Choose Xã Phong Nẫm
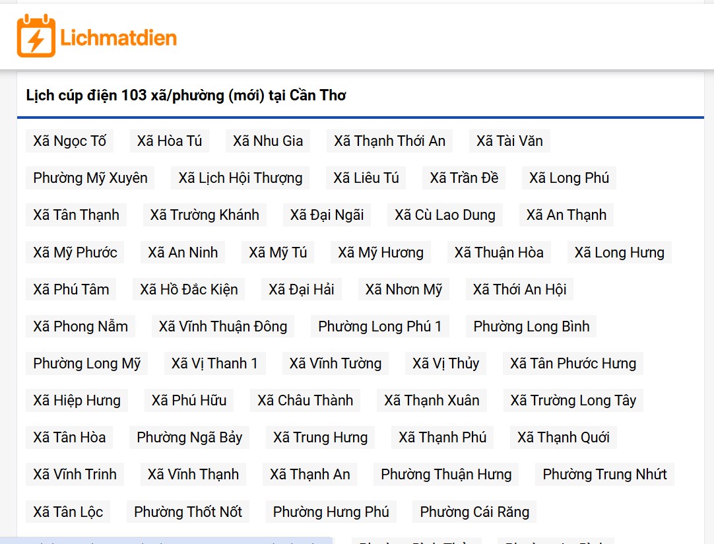 coord(81,326)
